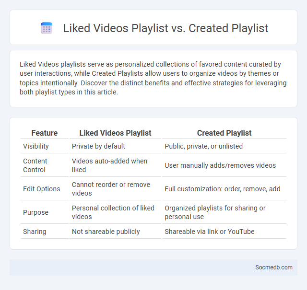Viewport: 307px width, 290px height.
Task: Click the 'Sharing' row label
Action: coord(35,232)
